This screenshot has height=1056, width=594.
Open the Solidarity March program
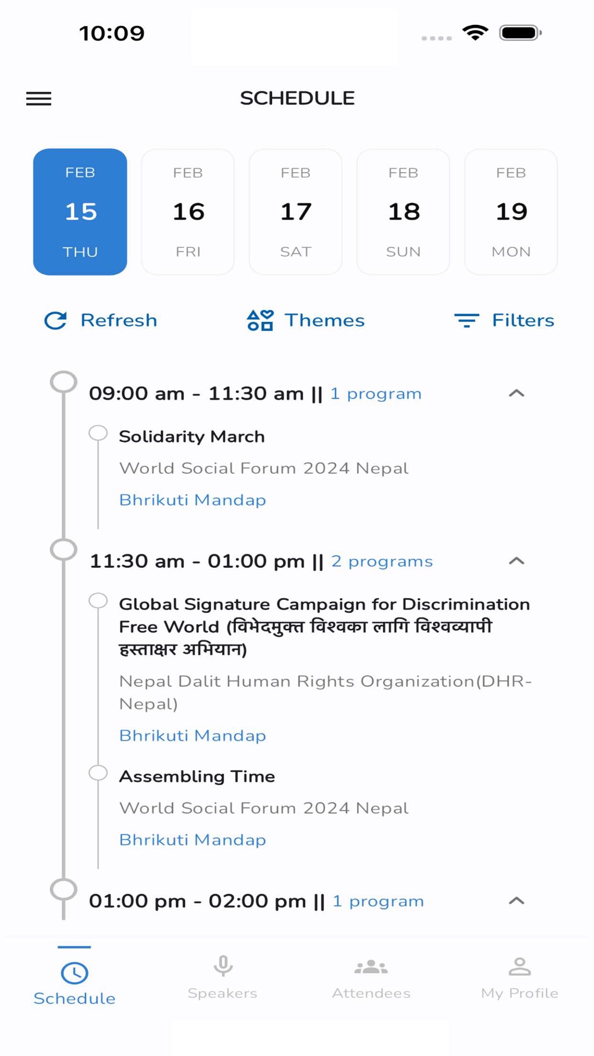(192, 437)
